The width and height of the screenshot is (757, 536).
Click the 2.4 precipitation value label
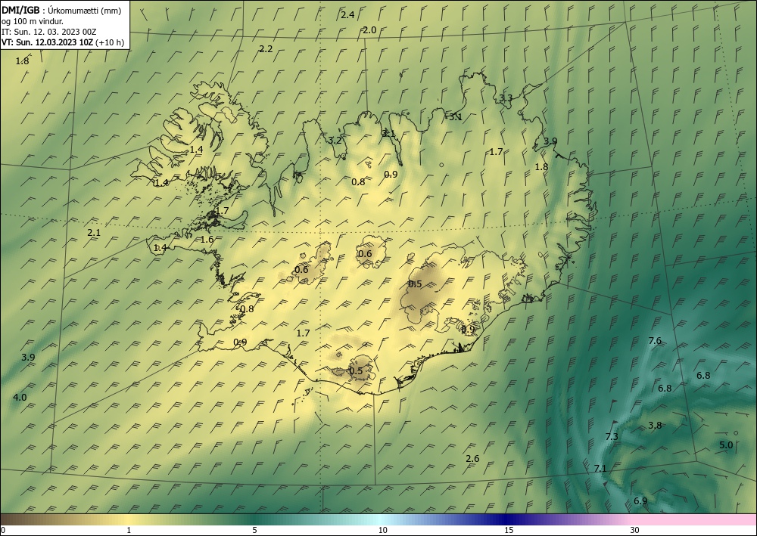coord(347,15)
